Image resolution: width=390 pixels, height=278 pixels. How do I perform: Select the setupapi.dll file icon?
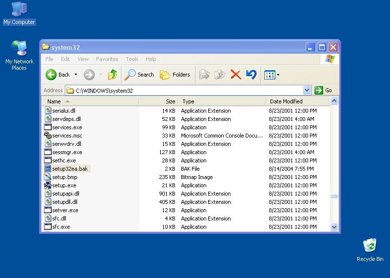pos(48,193)
